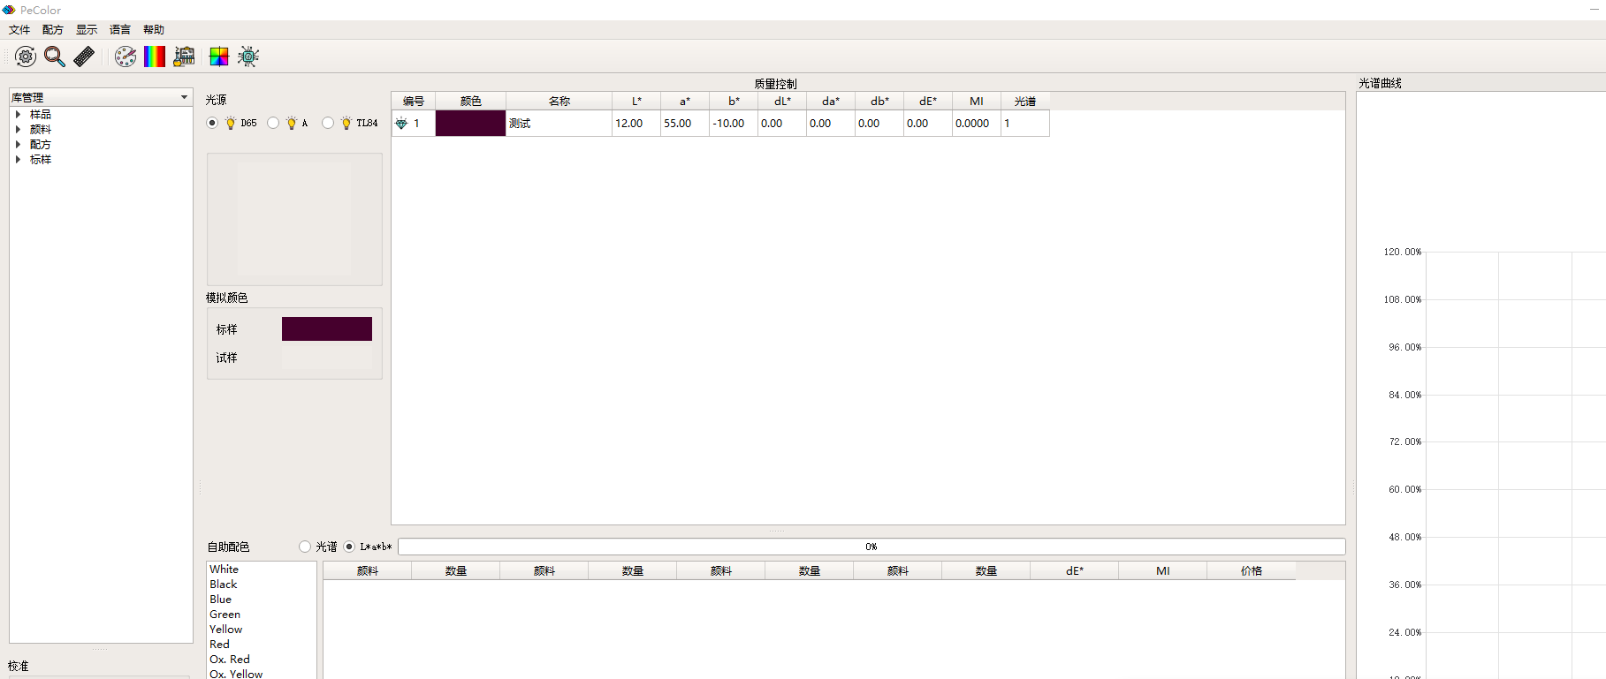Click the rainbow spectrum icon
This screenshot has width=1606, height=679.
click(x=155, y=57)
